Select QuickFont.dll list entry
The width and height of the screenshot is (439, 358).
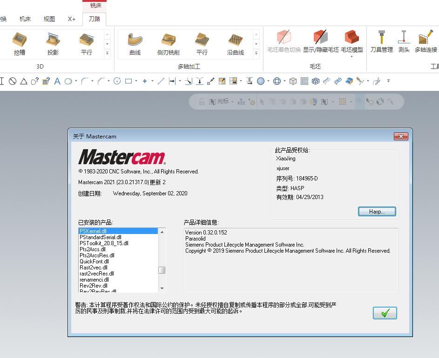pos(118,262)
